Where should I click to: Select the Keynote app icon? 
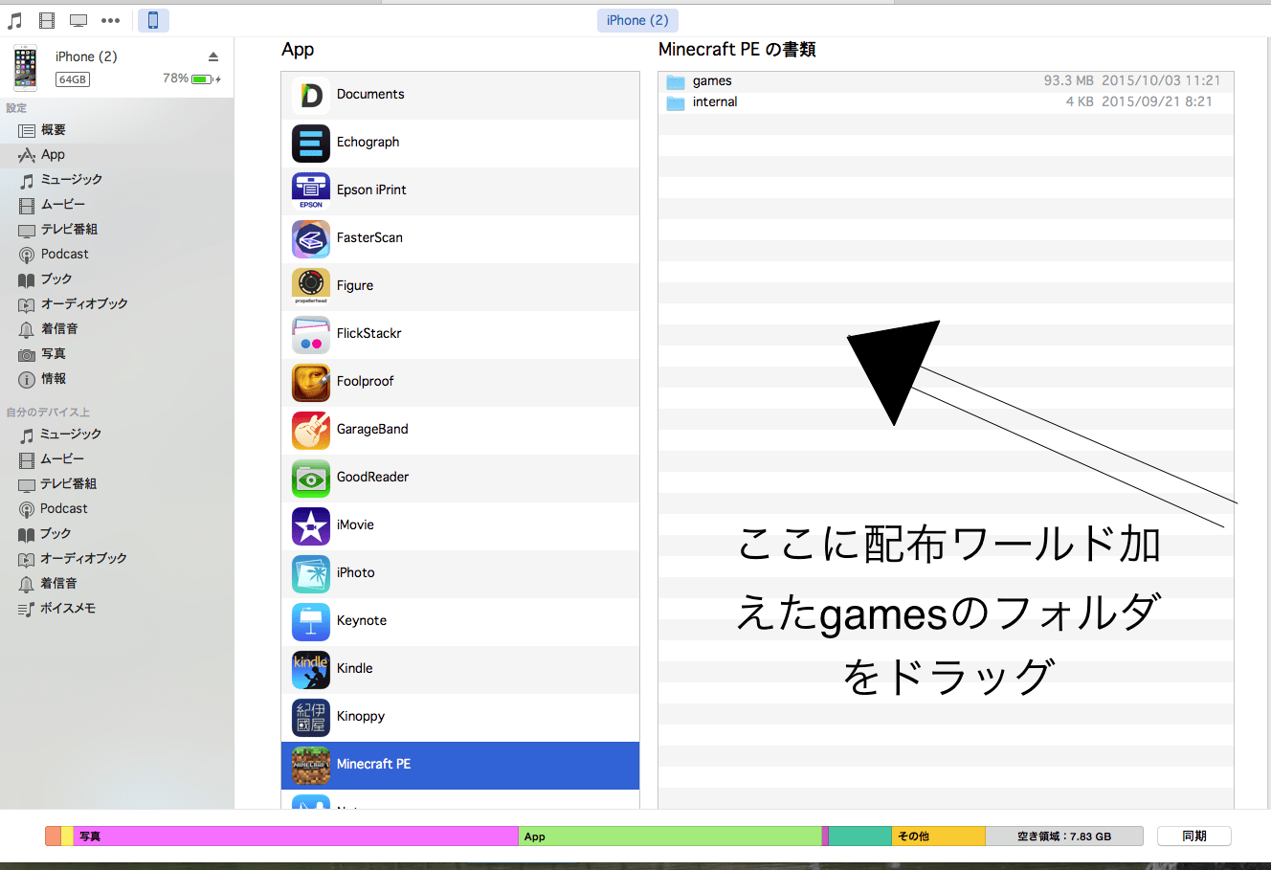(x=311, y=621)
